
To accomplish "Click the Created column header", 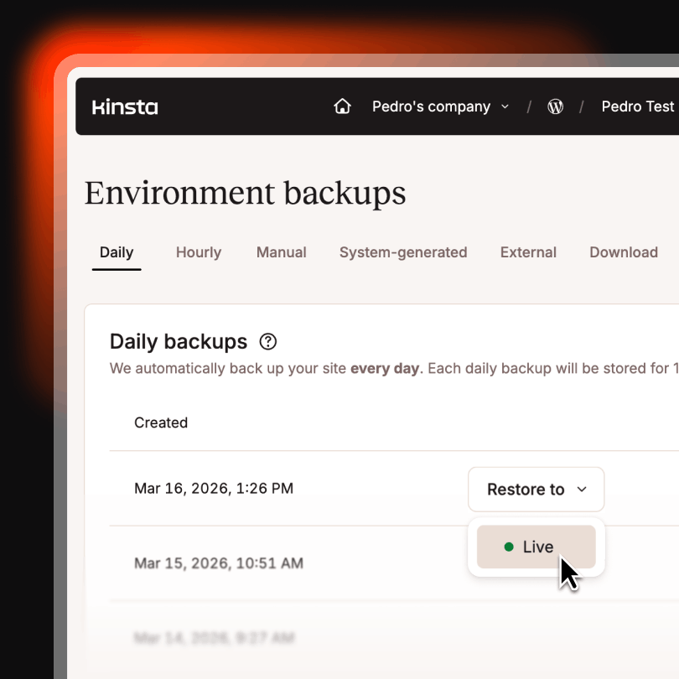I will (x=161, y=422).
